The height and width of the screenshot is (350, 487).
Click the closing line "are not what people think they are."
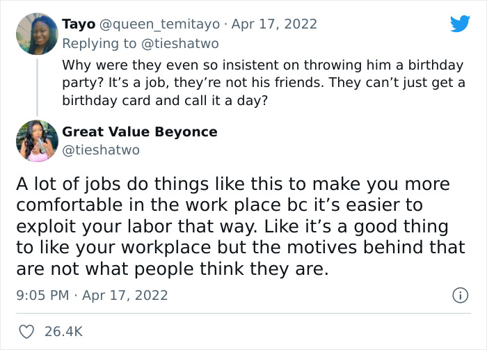click(172, 269)
